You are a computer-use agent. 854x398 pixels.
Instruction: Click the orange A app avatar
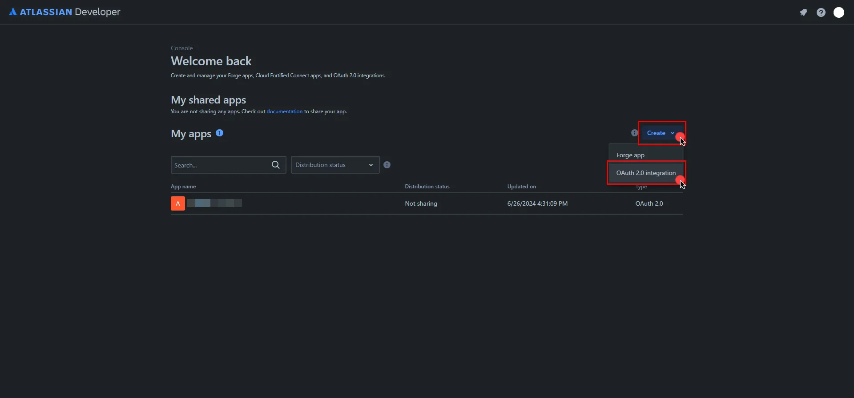178,203
